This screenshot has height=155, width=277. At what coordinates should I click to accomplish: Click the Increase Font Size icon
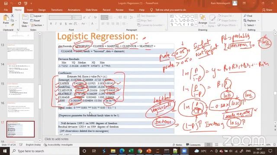pyautogui.click(x=84, y=17)
